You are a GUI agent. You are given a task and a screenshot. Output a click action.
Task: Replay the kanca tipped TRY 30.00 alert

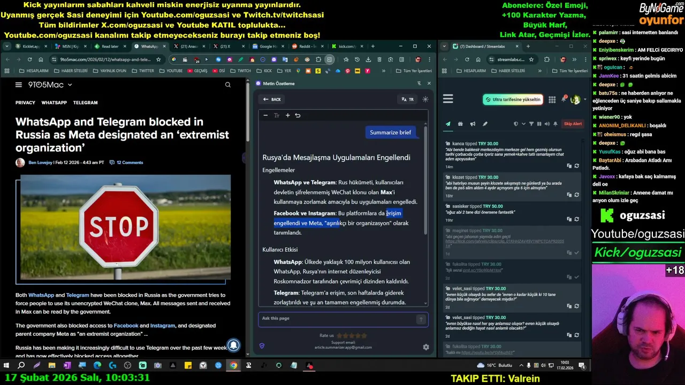click(x=576, y=166)
